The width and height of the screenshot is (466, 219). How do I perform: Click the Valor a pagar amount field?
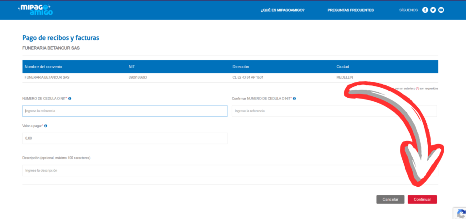(x=125, y=138)
